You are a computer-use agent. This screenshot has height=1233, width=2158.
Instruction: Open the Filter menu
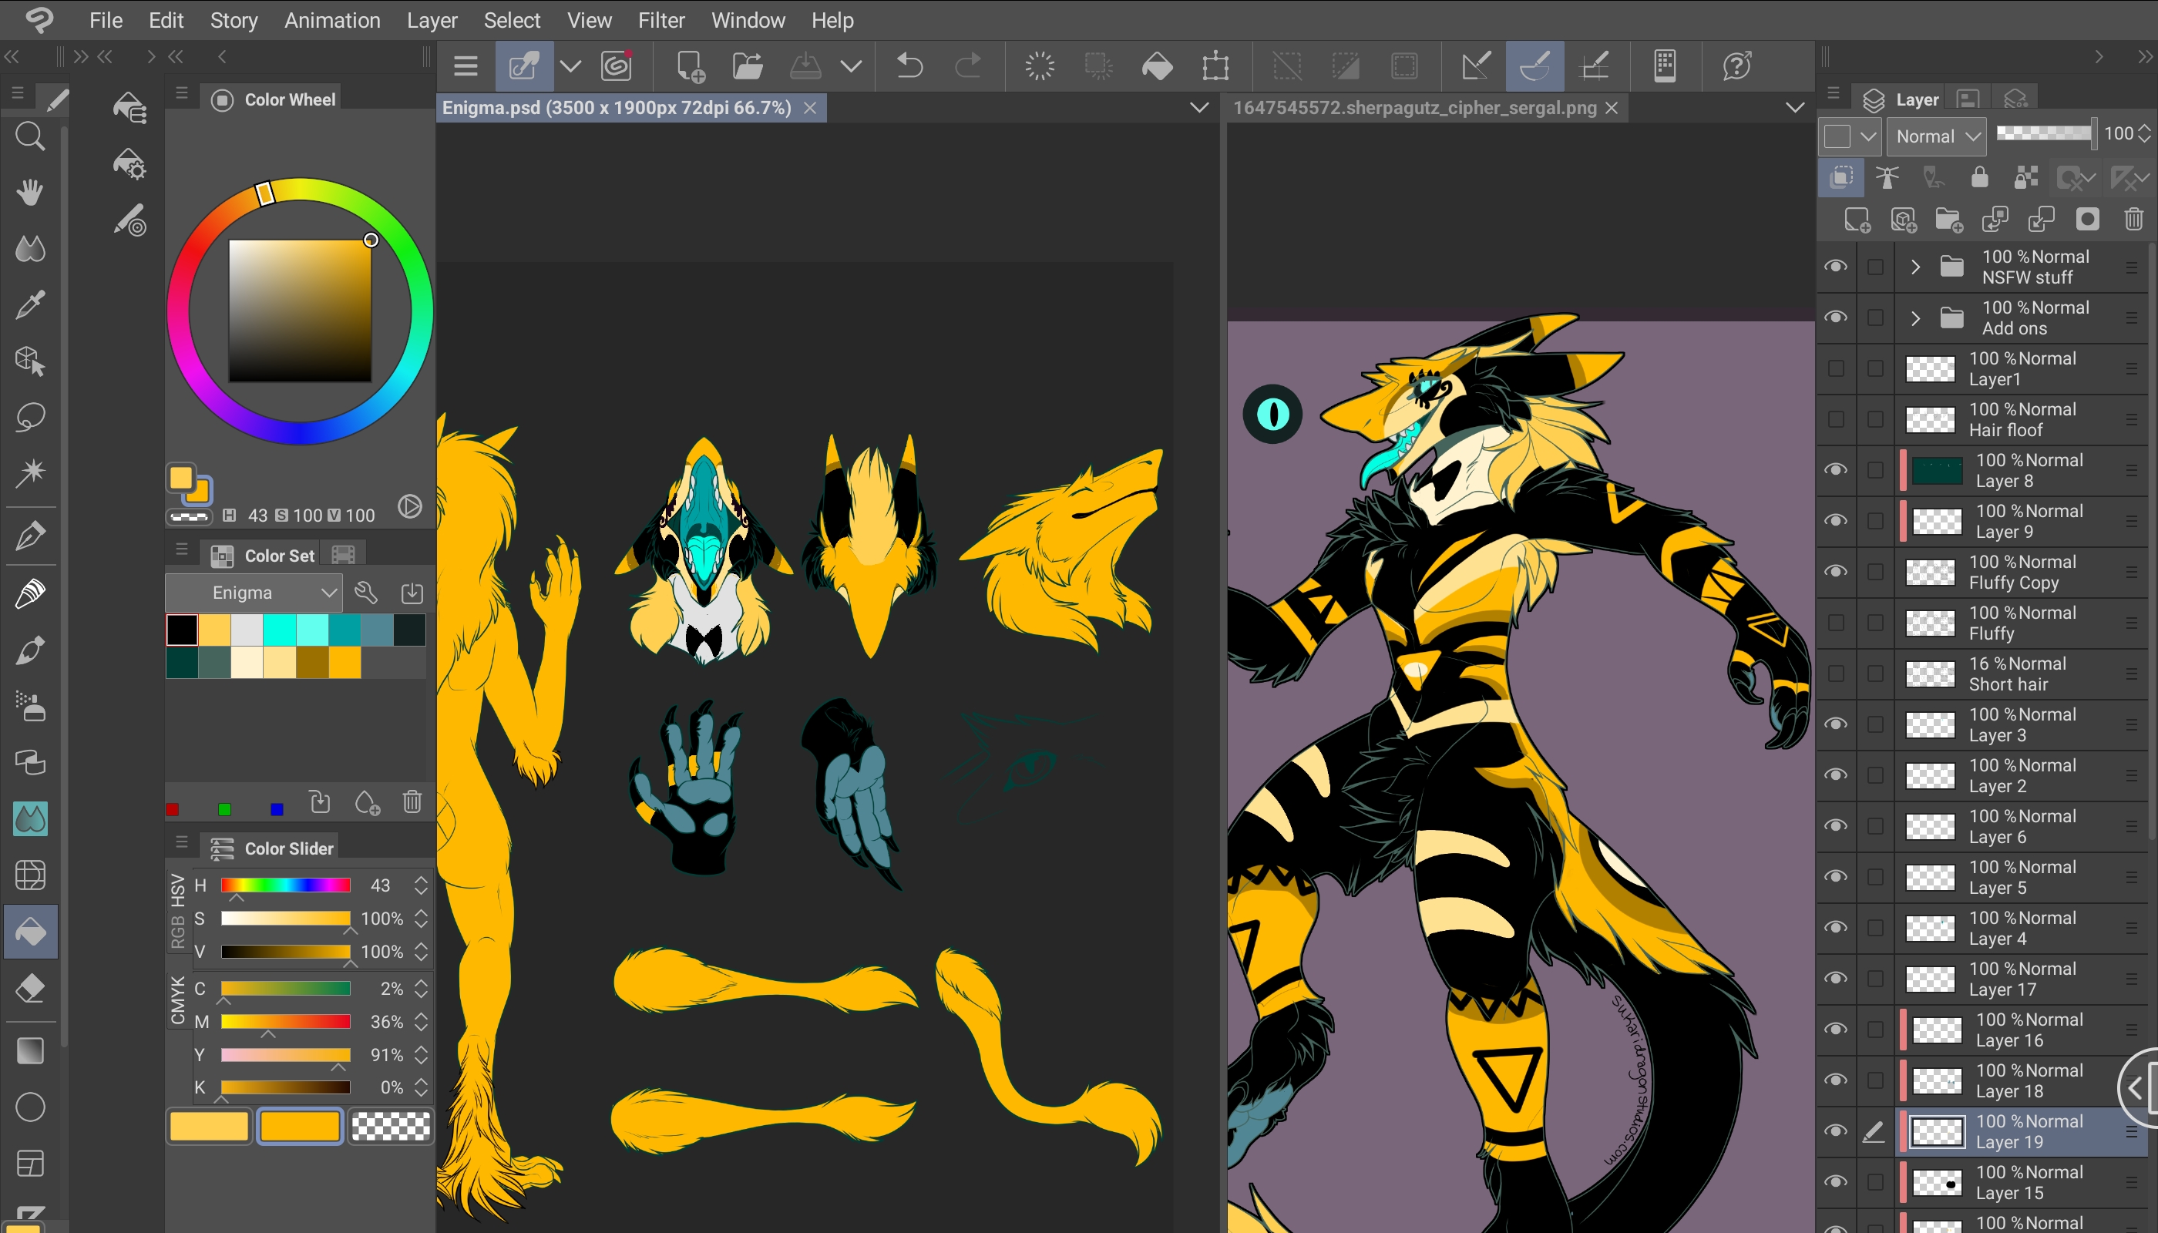coord(661,20)
